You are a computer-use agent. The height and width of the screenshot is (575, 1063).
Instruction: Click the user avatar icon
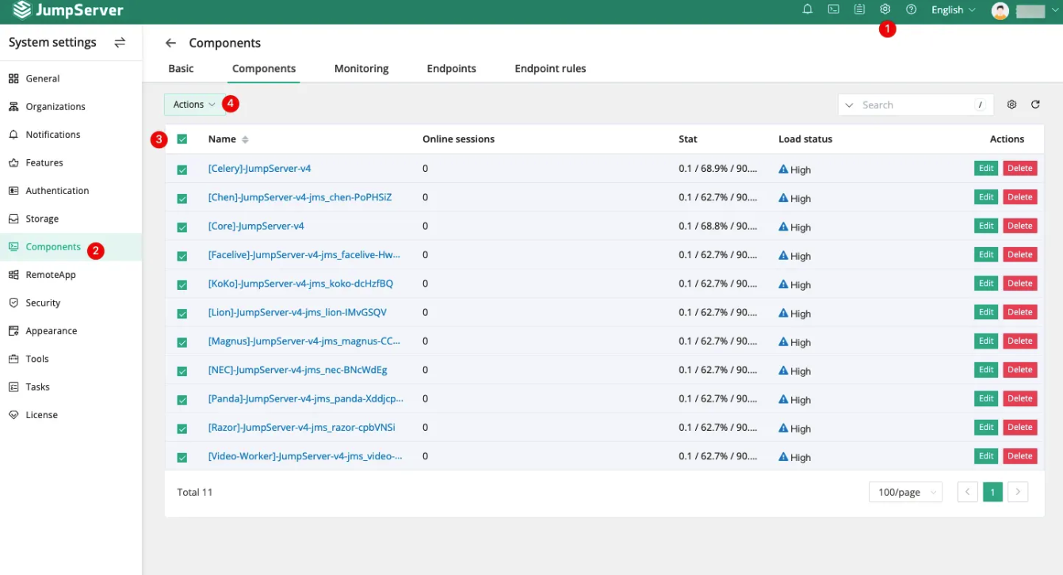click(1000, 10)
